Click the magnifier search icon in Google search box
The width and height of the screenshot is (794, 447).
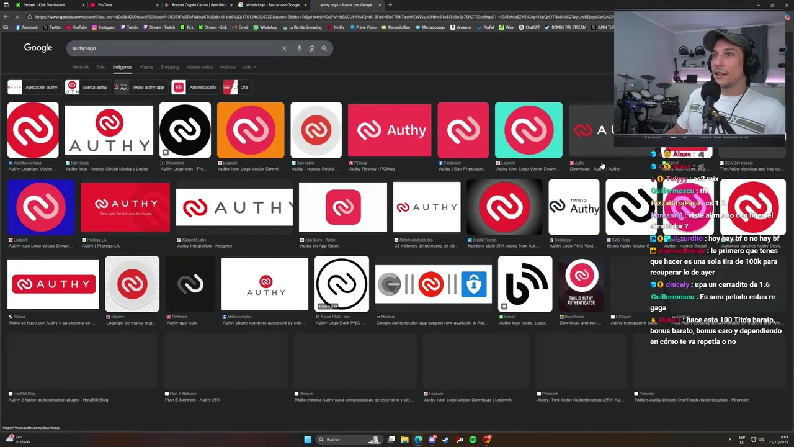[324, 48]
